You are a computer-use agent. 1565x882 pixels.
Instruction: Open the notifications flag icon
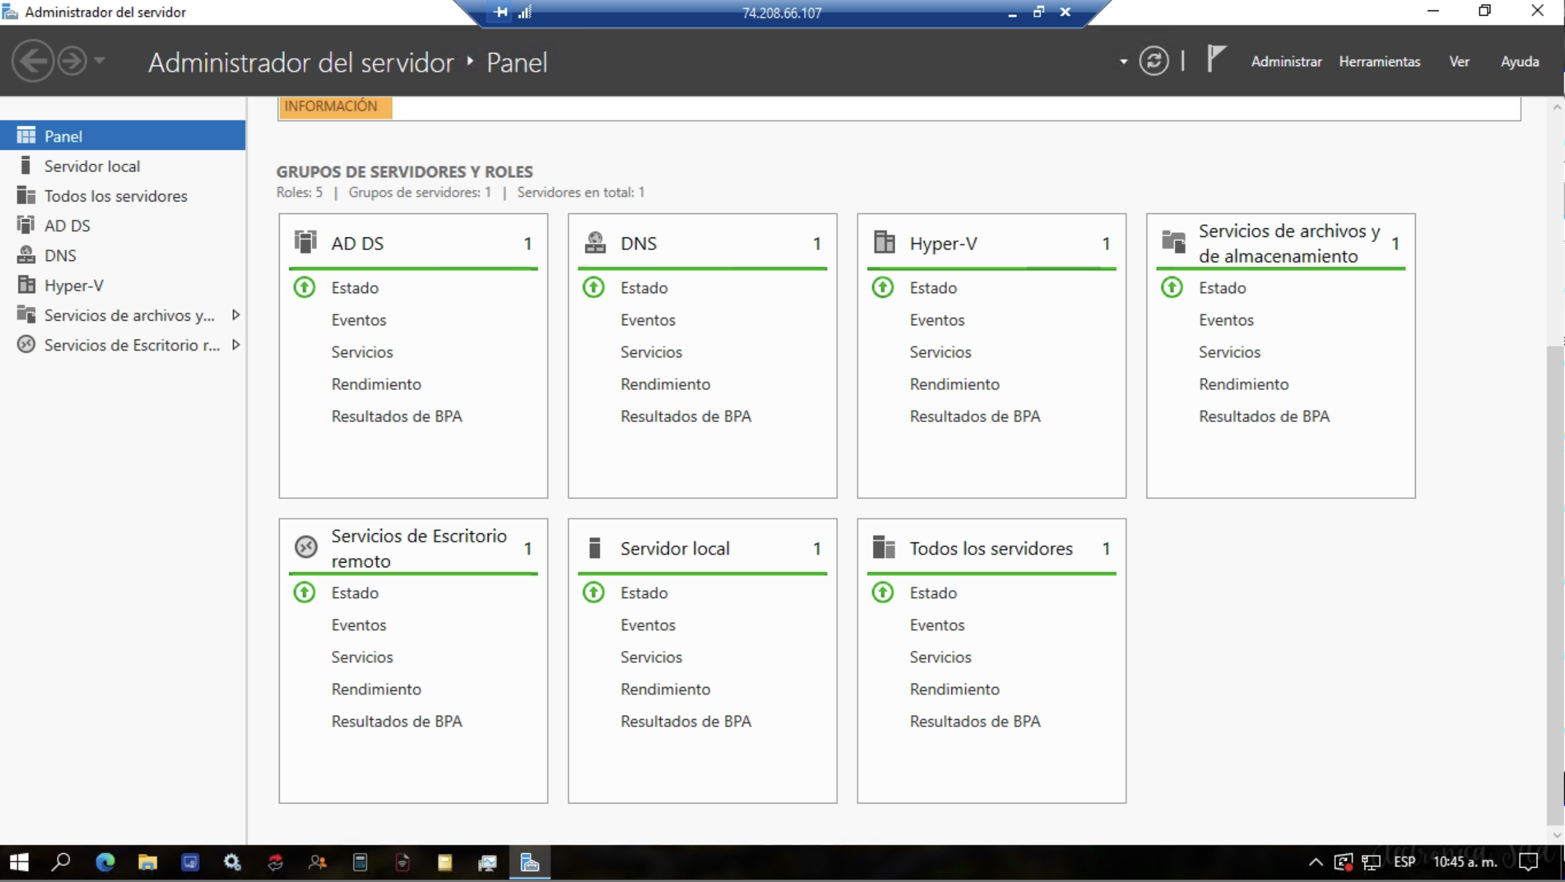coord(1215,60)
